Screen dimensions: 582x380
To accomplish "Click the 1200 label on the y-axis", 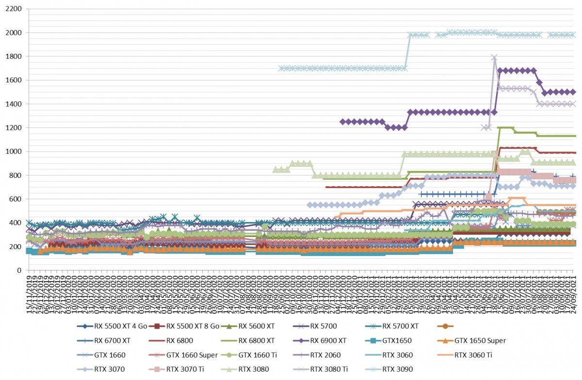I will coord(16,128).
